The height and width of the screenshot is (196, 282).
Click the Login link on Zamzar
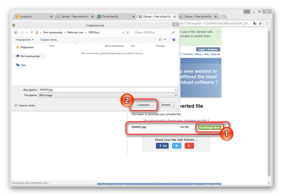202,49
